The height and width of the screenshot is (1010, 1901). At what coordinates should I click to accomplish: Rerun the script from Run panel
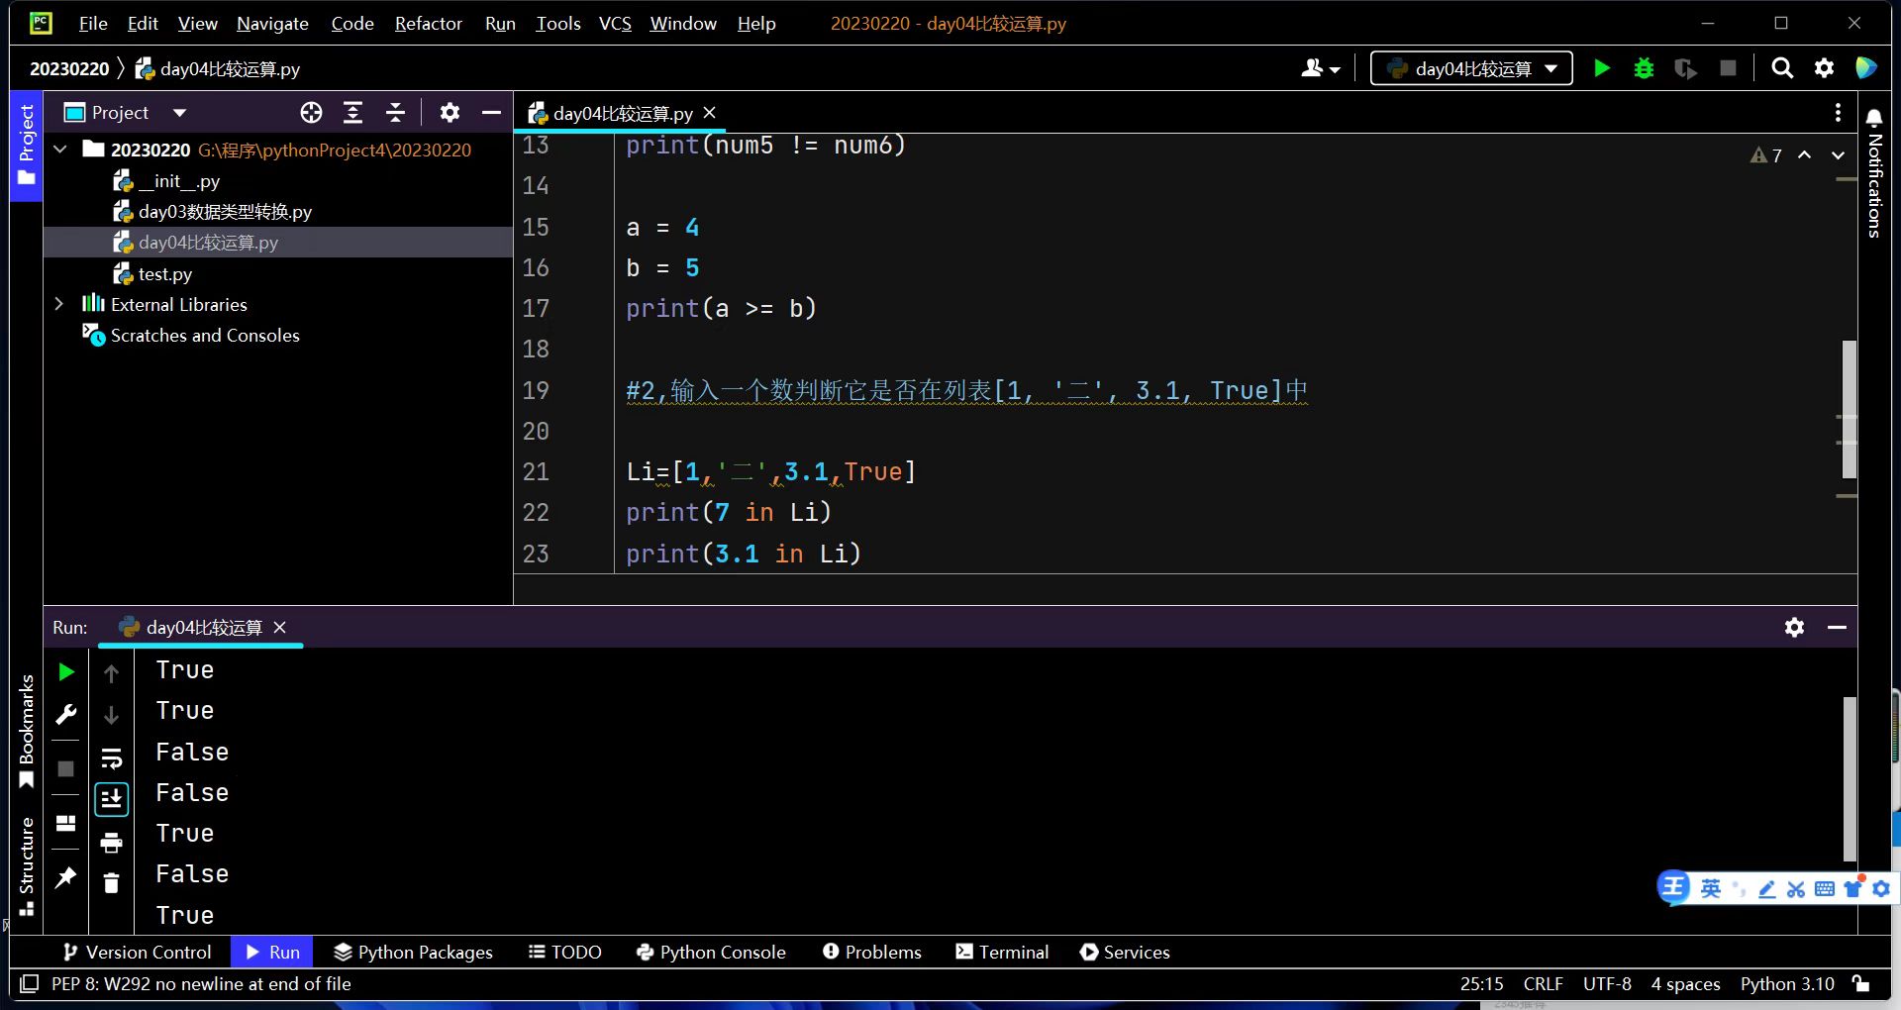pyautogui.click(x=66, y=672)
